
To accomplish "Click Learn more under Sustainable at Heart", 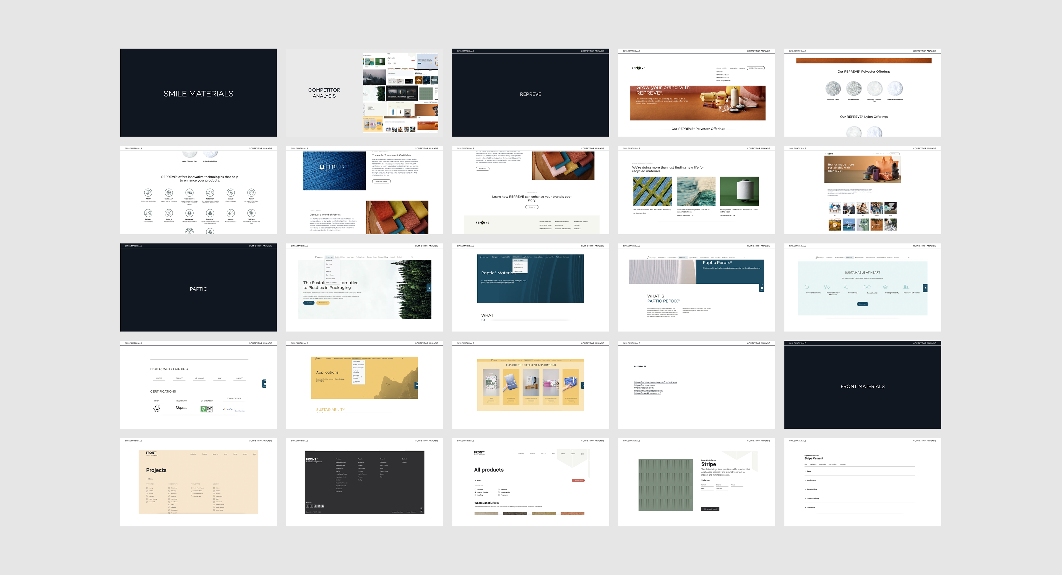I will [x=863, y=304].
